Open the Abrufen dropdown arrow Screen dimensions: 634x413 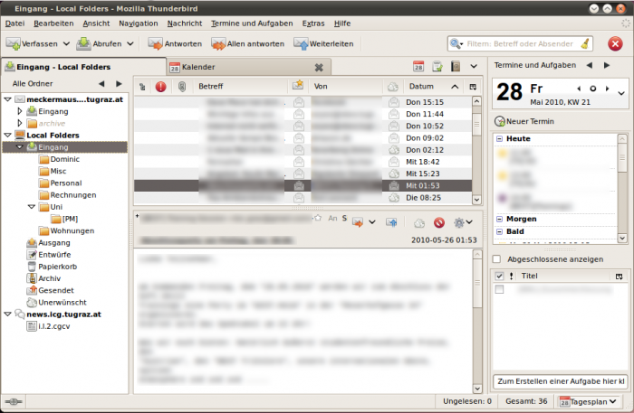(130, 43)
